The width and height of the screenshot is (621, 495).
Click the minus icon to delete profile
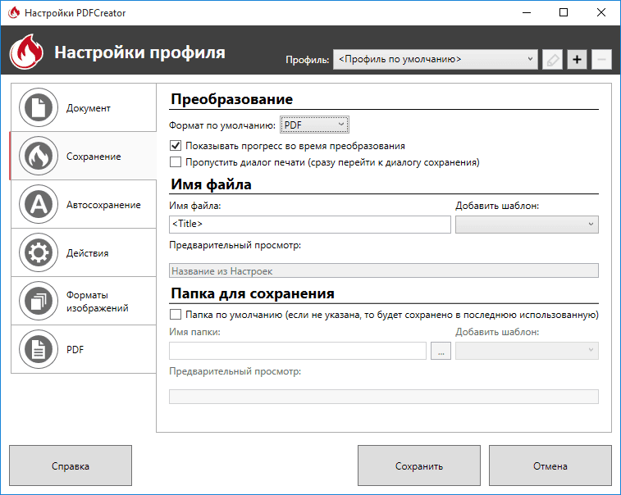(600, 60)
